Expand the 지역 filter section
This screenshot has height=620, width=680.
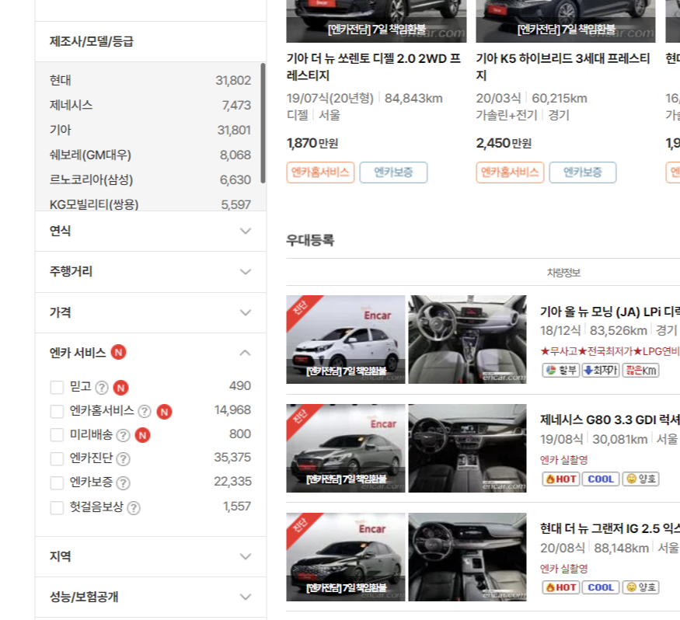point(151,556)
